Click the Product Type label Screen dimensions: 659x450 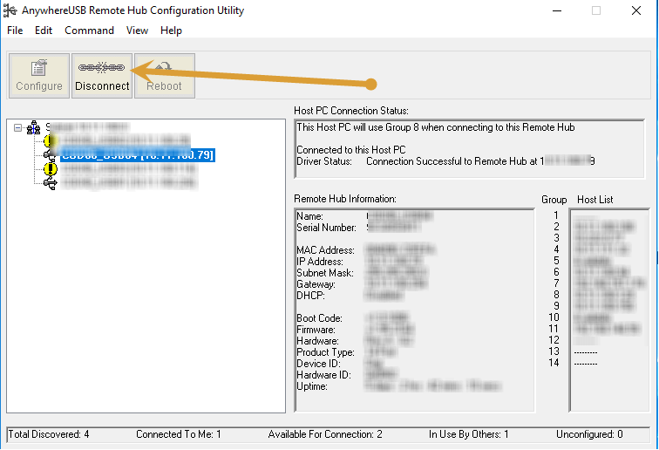click(x=325, y=352)
